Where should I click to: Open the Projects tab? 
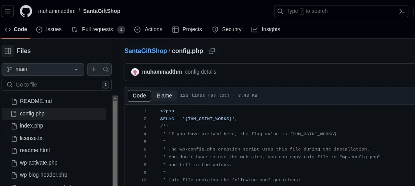pos(187,29)
